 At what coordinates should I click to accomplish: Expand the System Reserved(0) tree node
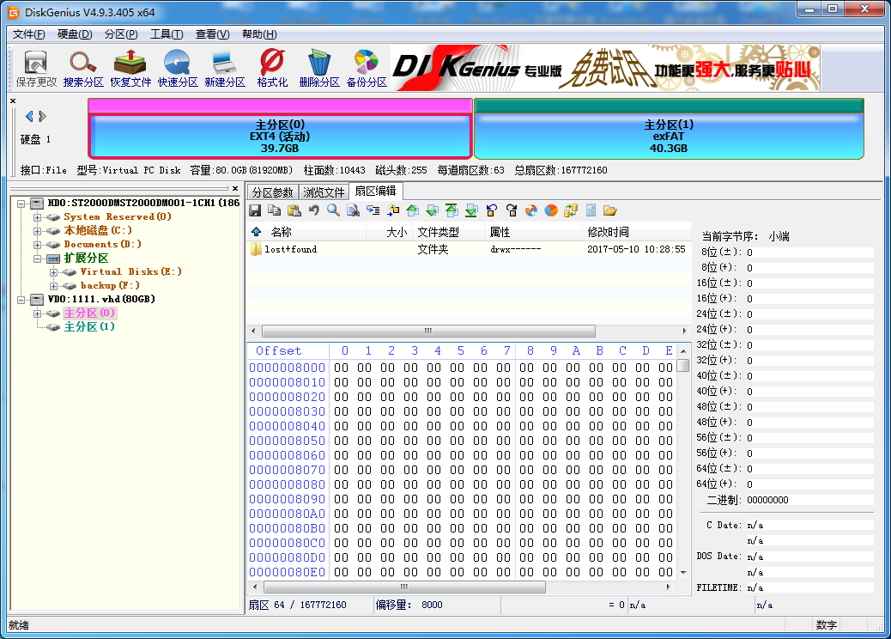[x=37, y=217]
